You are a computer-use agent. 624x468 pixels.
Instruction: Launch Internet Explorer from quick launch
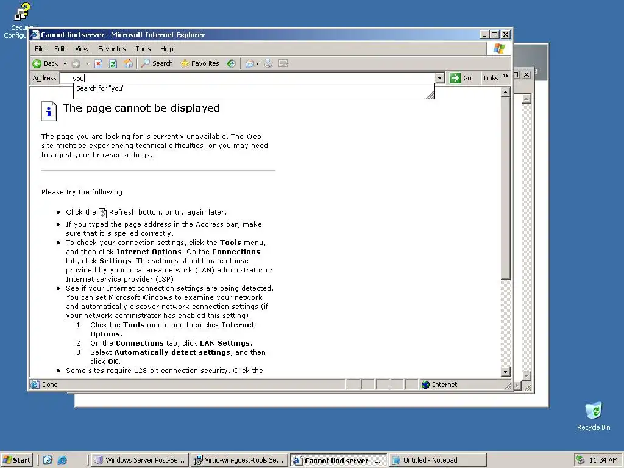62,460
